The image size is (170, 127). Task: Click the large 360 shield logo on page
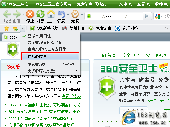pos(13,50)
